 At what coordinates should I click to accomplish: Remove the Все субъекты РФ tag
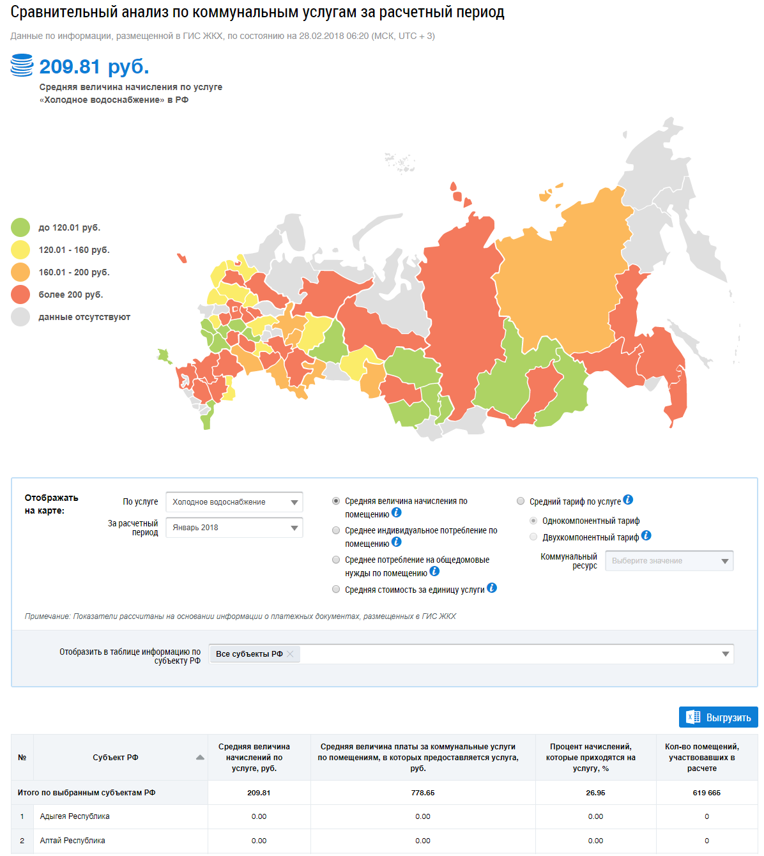290,654
